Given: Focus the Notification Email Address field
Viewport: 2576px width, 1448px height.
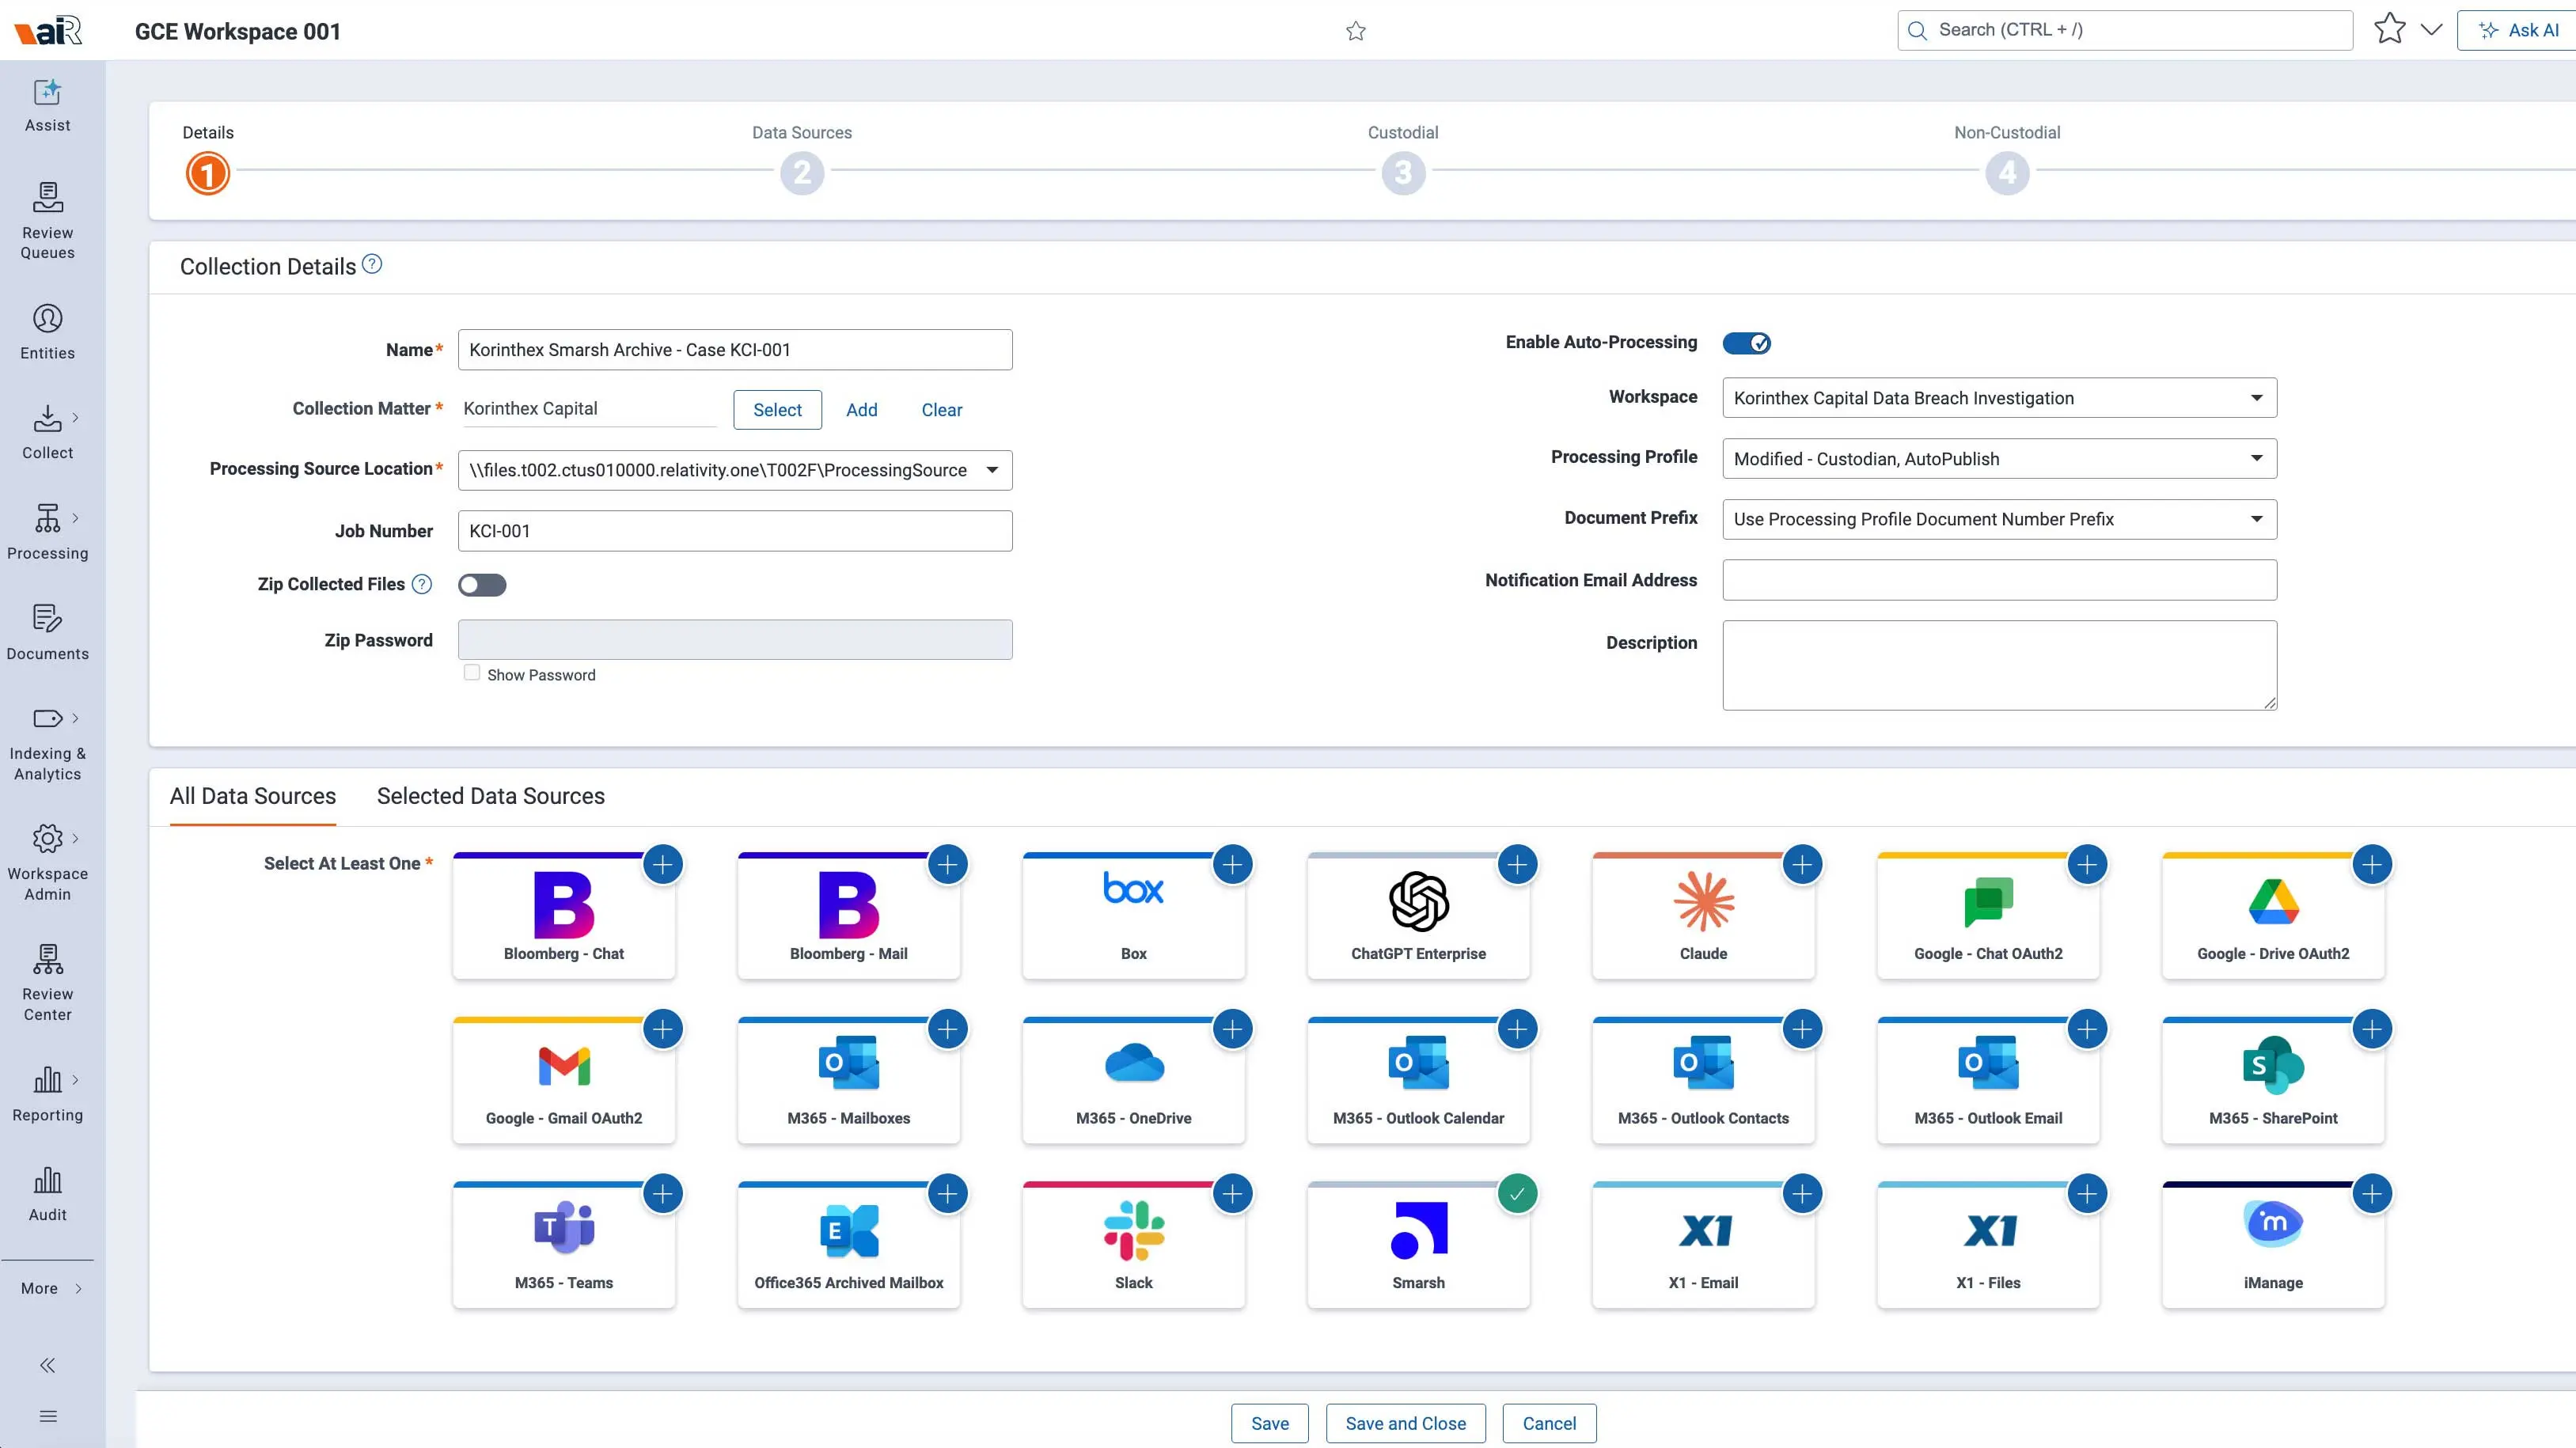Looking at the screenshot, I should (1999, 580).
